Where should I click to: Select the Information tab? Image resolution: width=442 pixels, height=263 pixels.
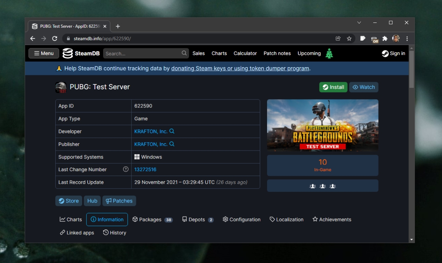107,219
